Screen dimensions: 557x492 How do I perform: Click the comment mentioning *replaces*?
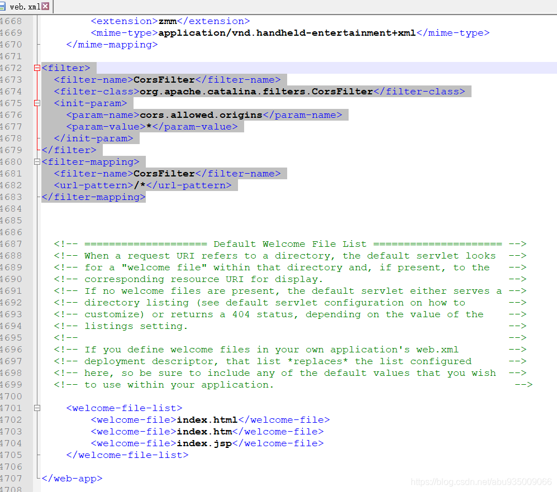(290, 361)
